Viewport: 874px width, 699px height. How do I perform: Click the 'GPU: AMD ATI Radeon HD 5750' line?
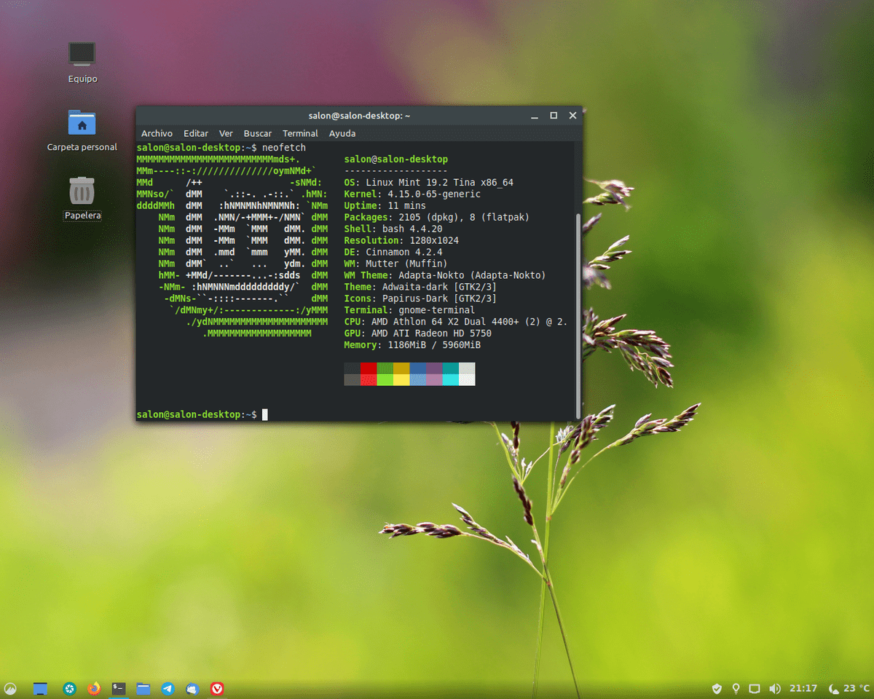[418, 333]
